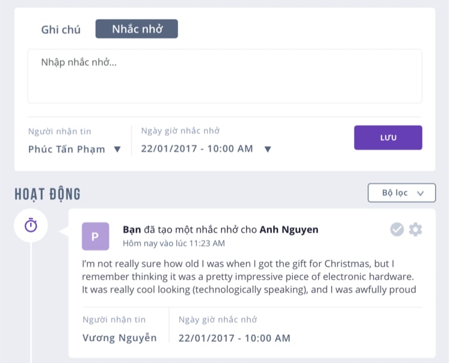The width and height of the screenshot is (450, 363).
Task: Click the Vương Nguyễn recipient name
Action: (x=119, y=338)
